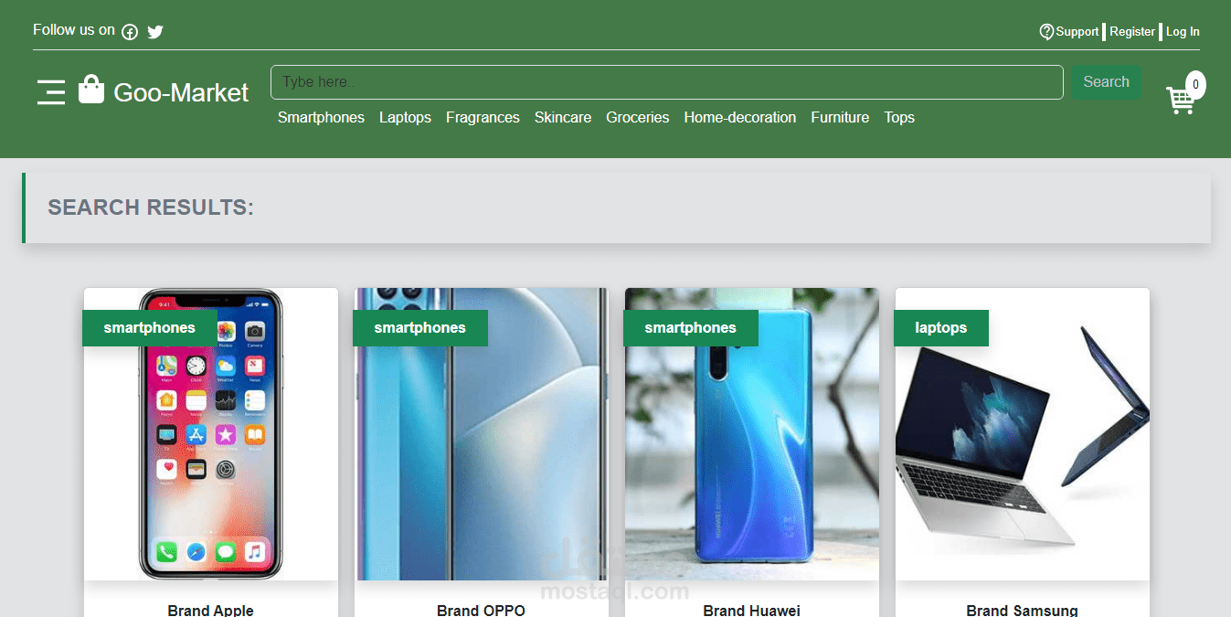The height and width of the screenshot is (617, 1231).
Task: Open the Laptops category
Action: pos(405,118)
